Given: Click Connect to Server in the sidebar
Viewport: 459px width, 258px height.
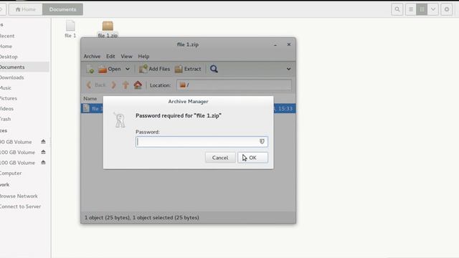Looking at the screenshot, I should pos(21,206).
